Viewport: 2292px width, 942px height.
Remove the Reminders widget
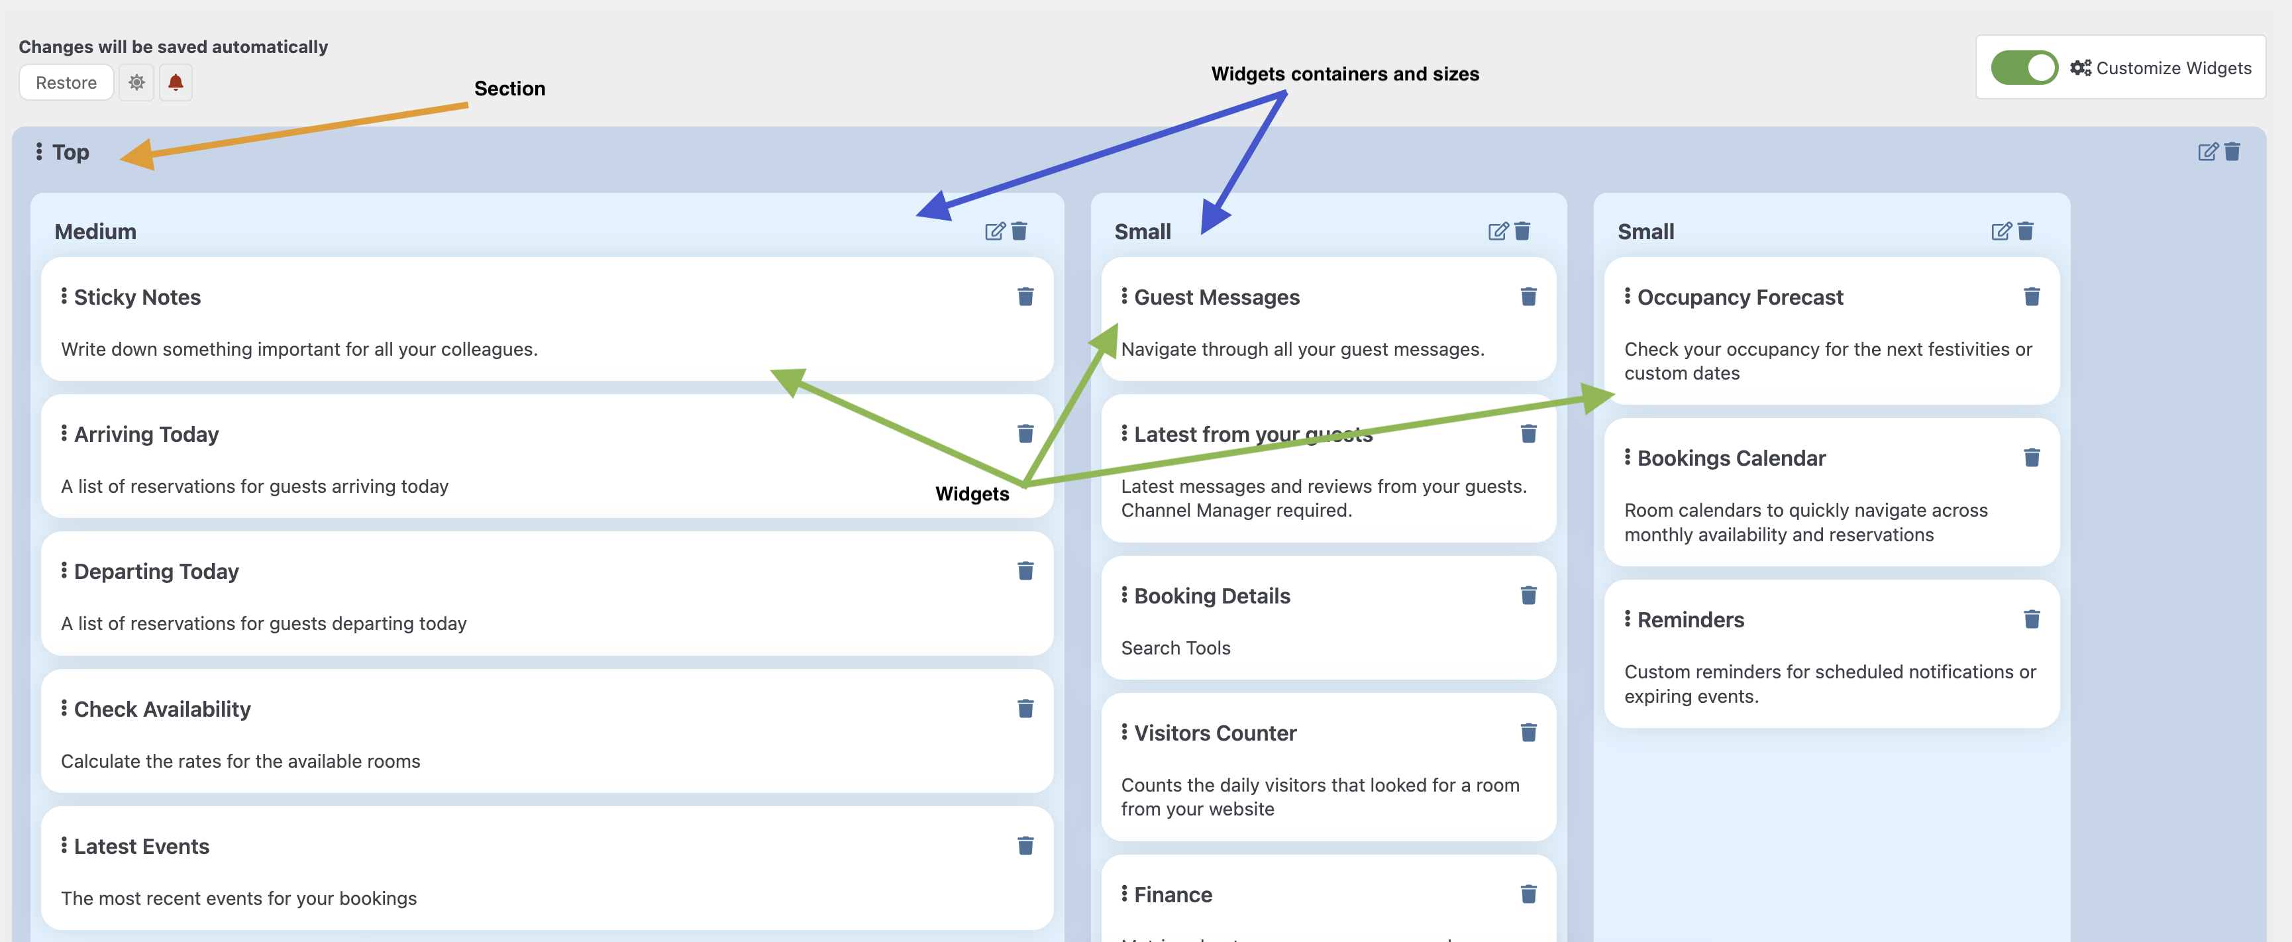(2031, 619)
